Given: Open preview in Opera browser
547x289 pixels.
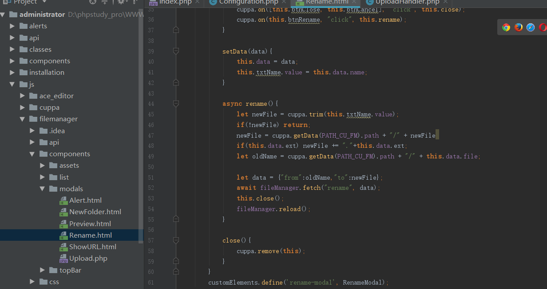Looking at the screenshot, I should click(x=543, y=27).
